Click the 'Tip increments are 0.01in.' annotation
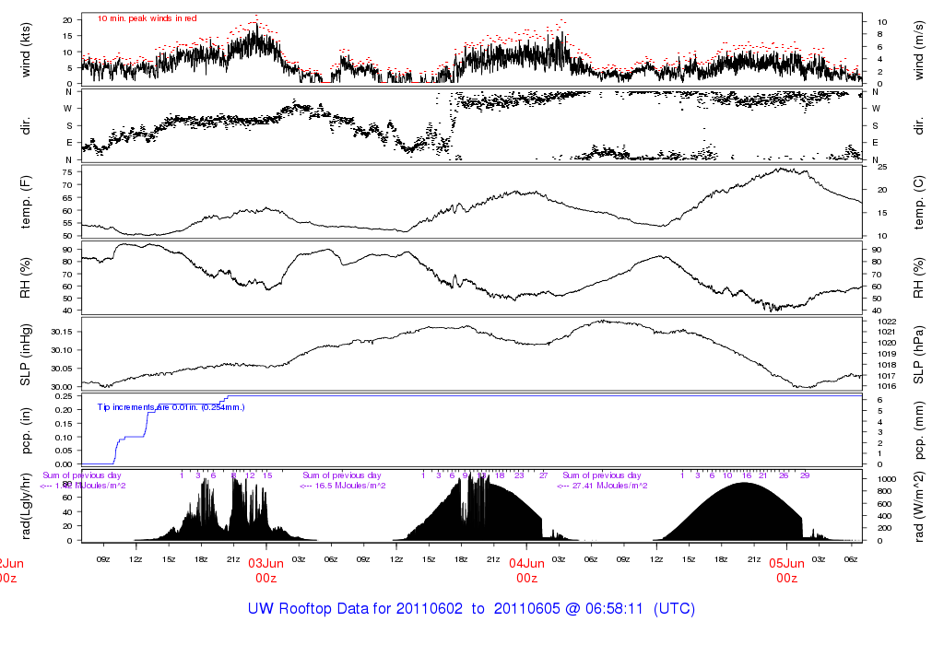944x645 pixels. point(148,407)
